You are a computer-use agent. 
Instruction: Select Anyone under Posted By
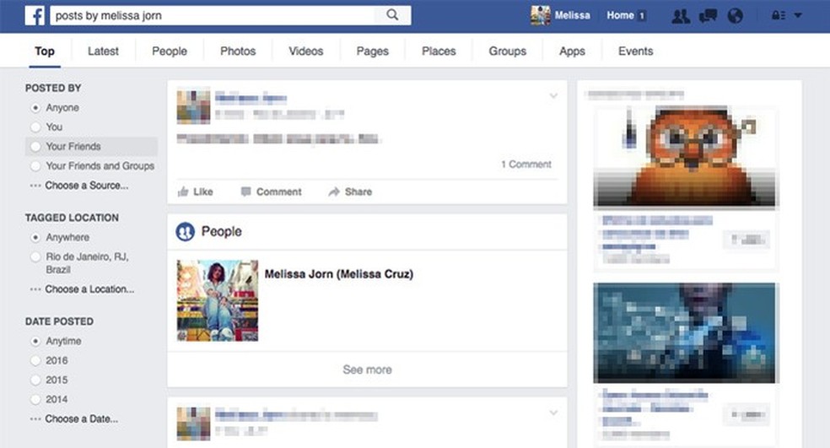pyautogui.click(x=35, y=107)
